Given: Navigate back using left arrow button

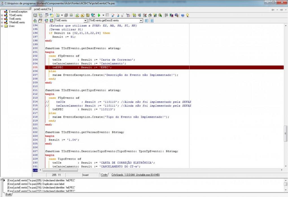Looking at the screenshot, I should tap(273, 10).
